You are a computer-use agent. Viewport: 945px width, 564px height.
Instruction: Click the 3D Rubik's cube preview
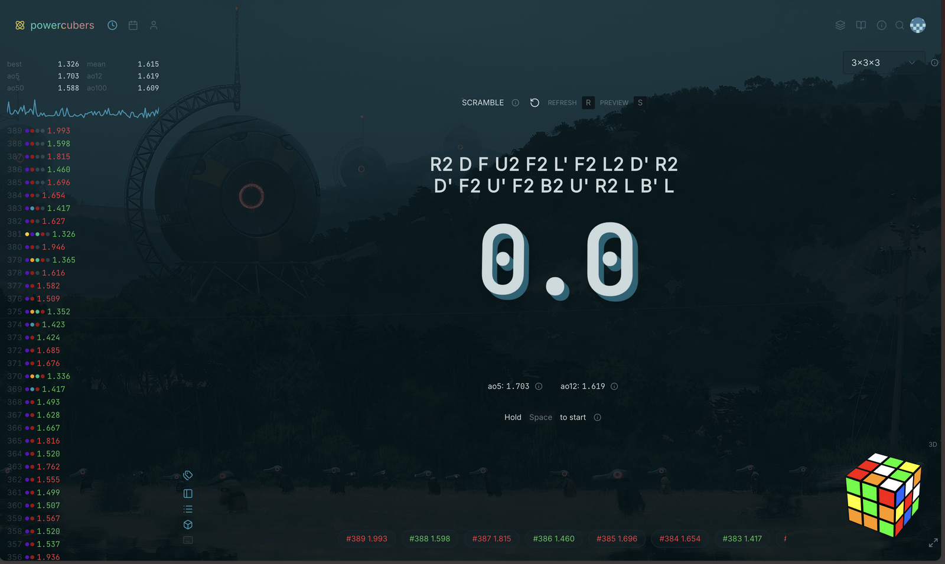pyautogui.click(x=884, y=495)
